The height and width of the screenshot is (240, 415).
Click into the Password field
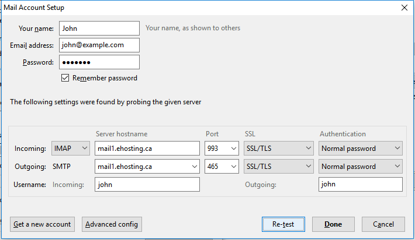tap(99, 62)
